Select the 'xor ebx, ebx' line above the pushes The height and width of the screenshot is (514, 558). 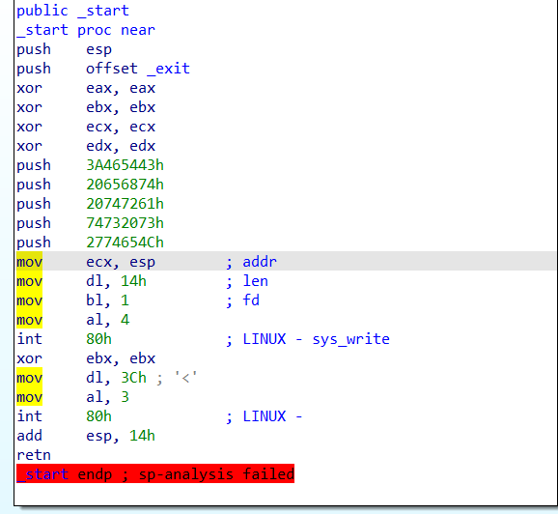click(86, 107)
